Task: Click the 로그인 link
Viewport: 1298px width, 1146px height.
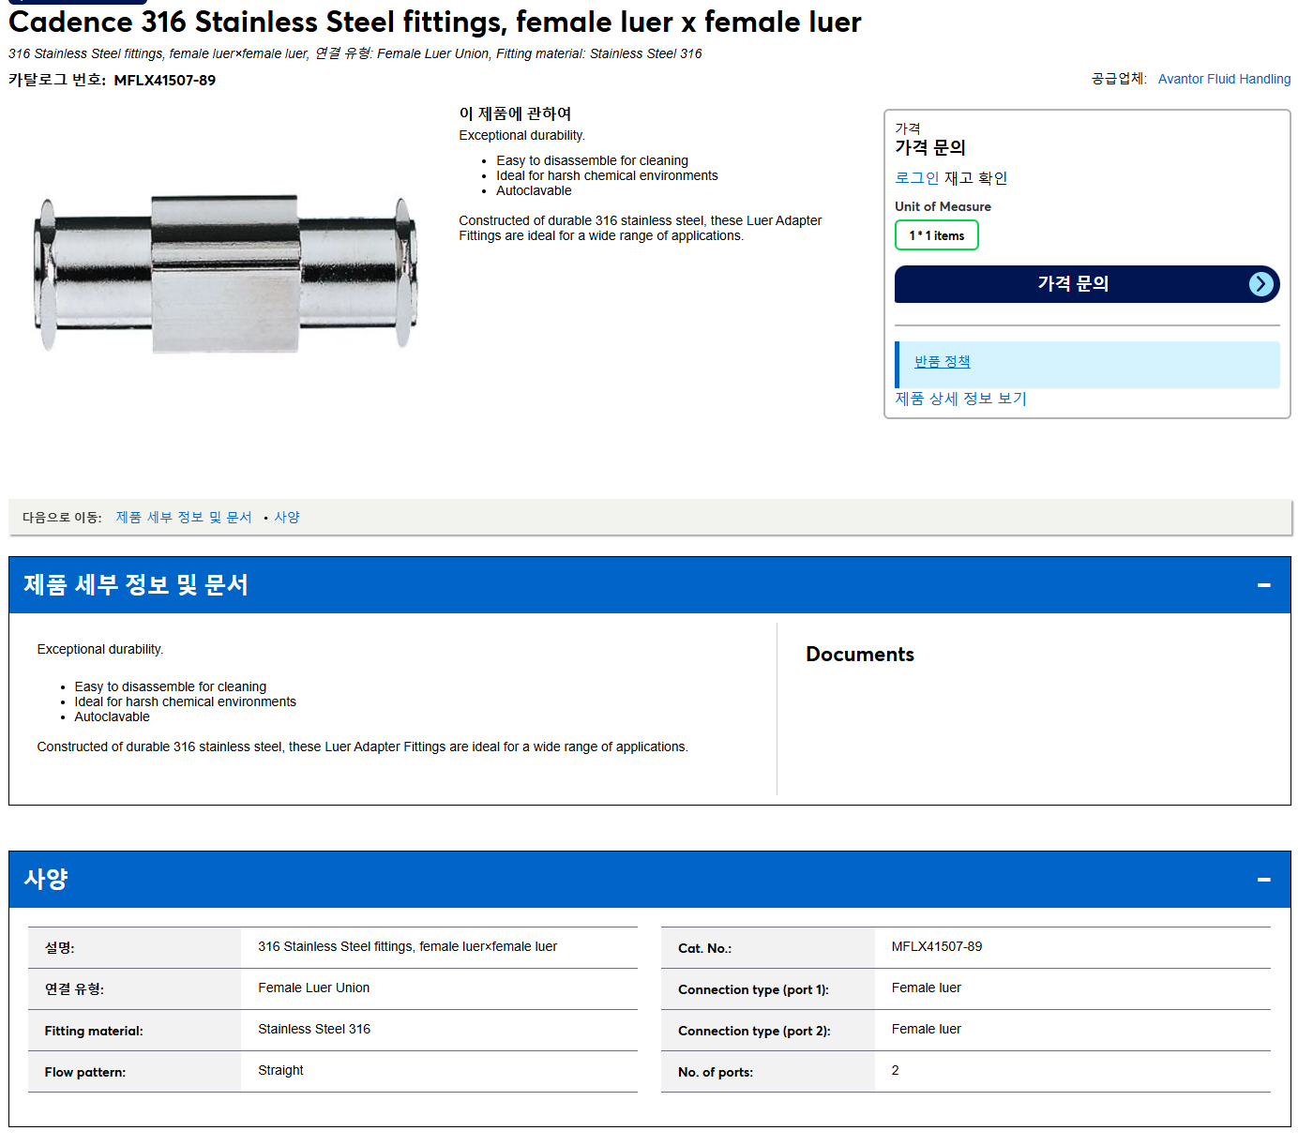Action: pyautogui.click(x=916, y=178)
